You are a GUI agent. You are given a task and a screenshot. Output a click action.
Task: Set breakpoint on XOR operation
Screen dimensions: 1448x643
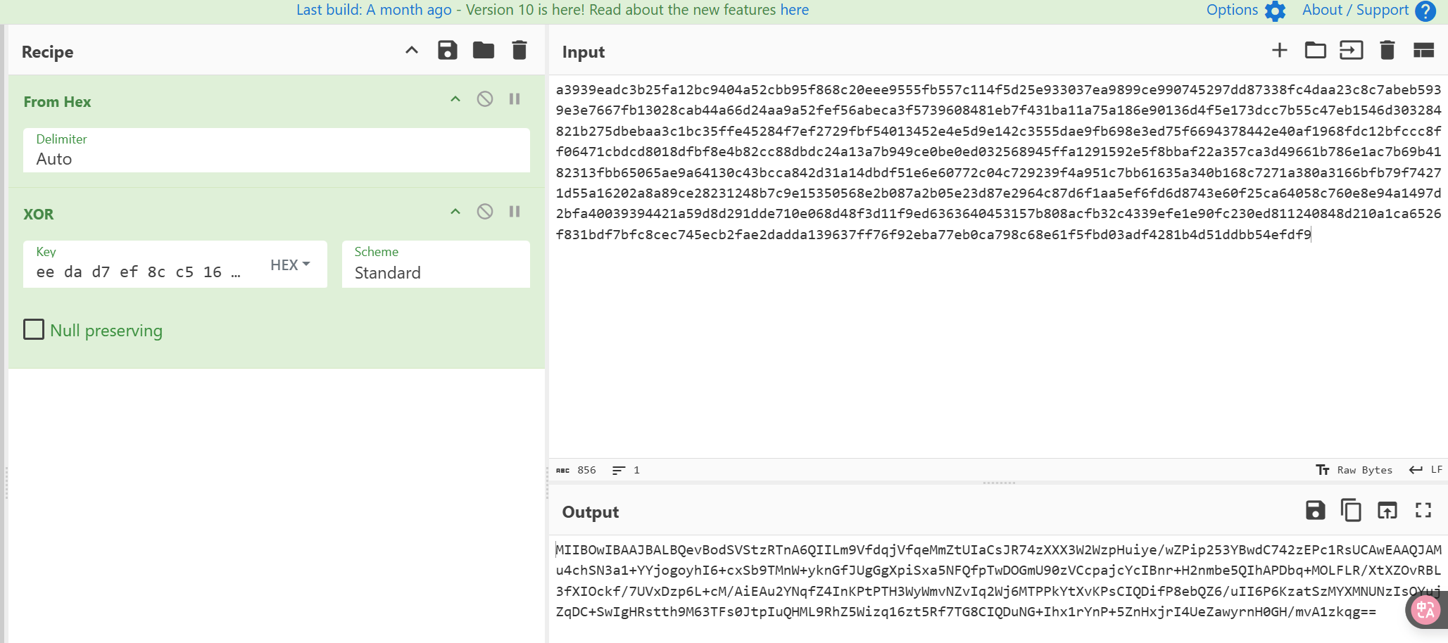pos(515,212)
